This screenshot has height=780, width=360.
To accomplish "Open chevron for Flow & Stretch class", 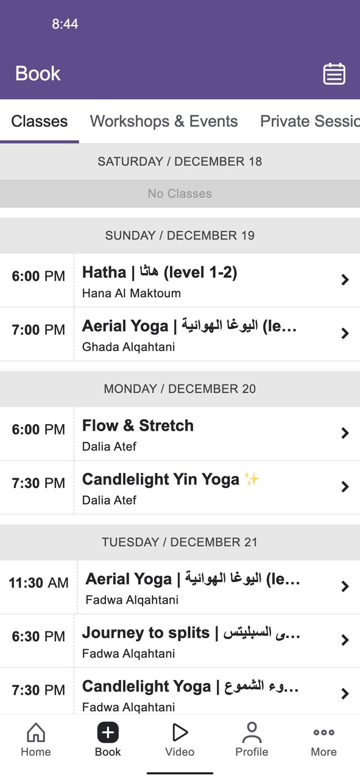I will click(x=344, y=433).
